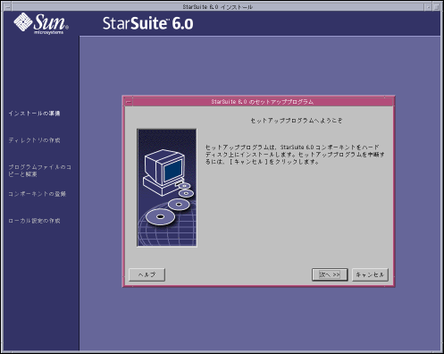The width and height of the screenshot is (444, 354).
Task: Click the StarSuite 6.0 インストール title bar
Action: pos(218,7)
